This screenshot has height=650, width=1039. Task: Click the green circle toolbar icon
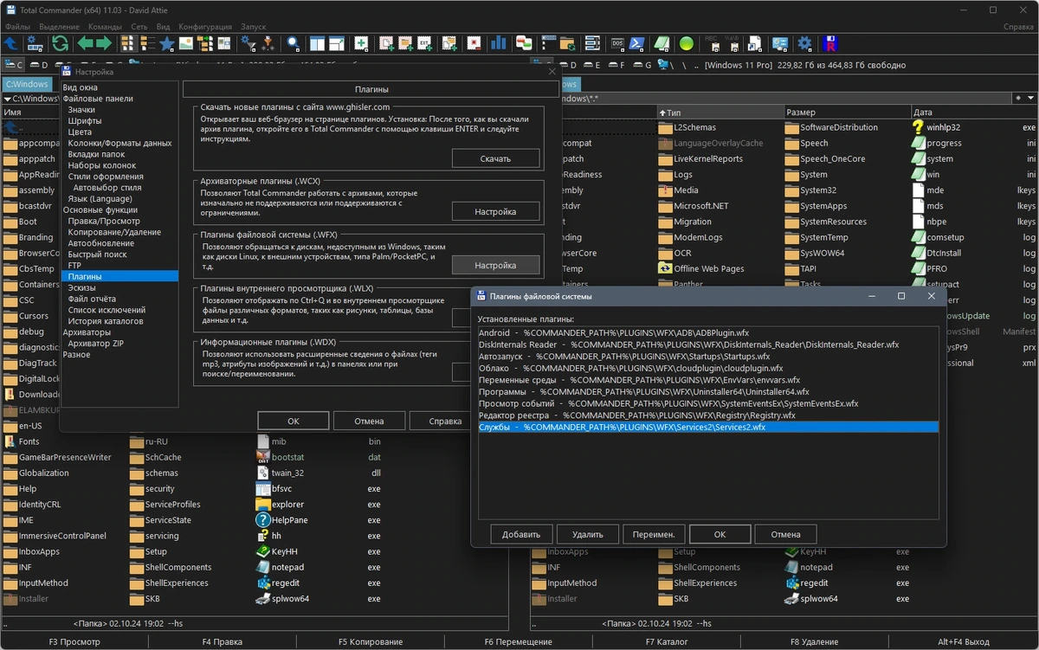coord(686,43)
